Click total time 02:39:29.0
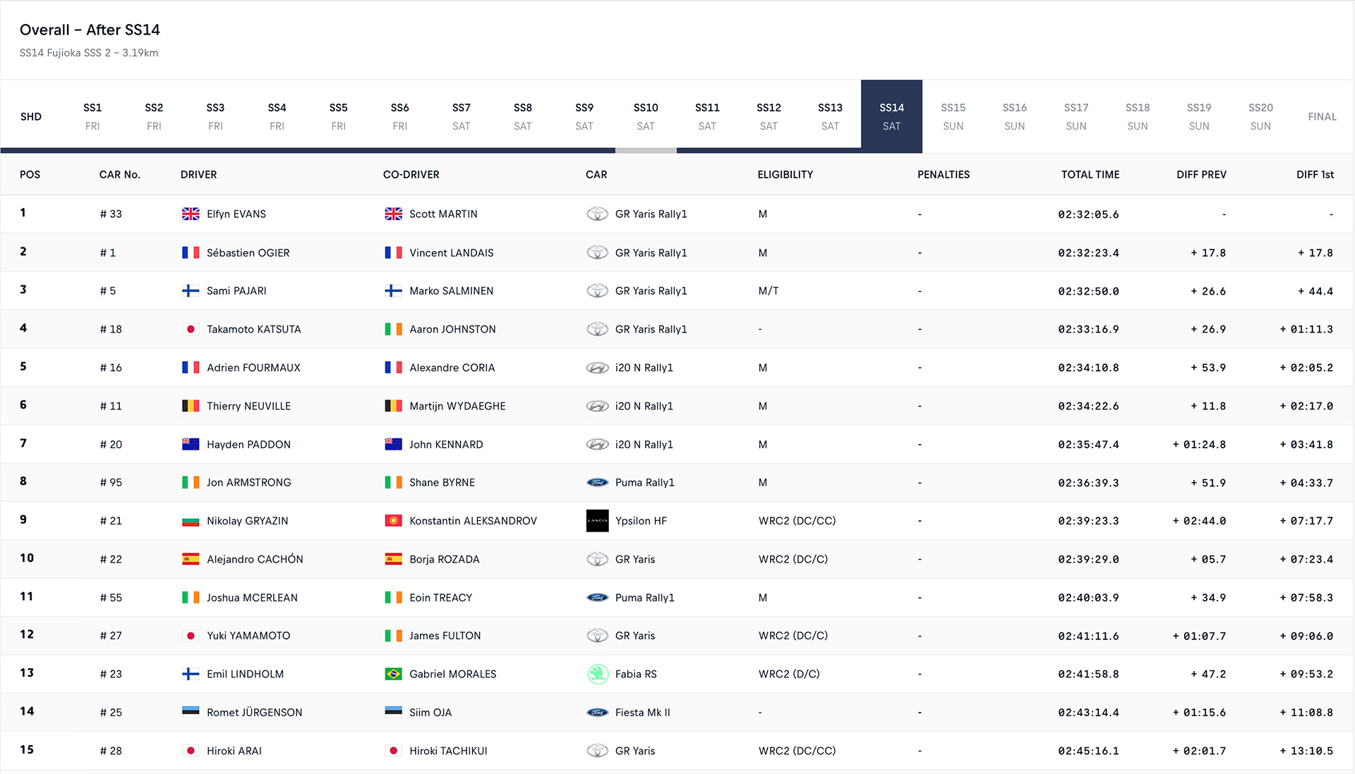This screenshot has width=1355, height=774. 1088,560
